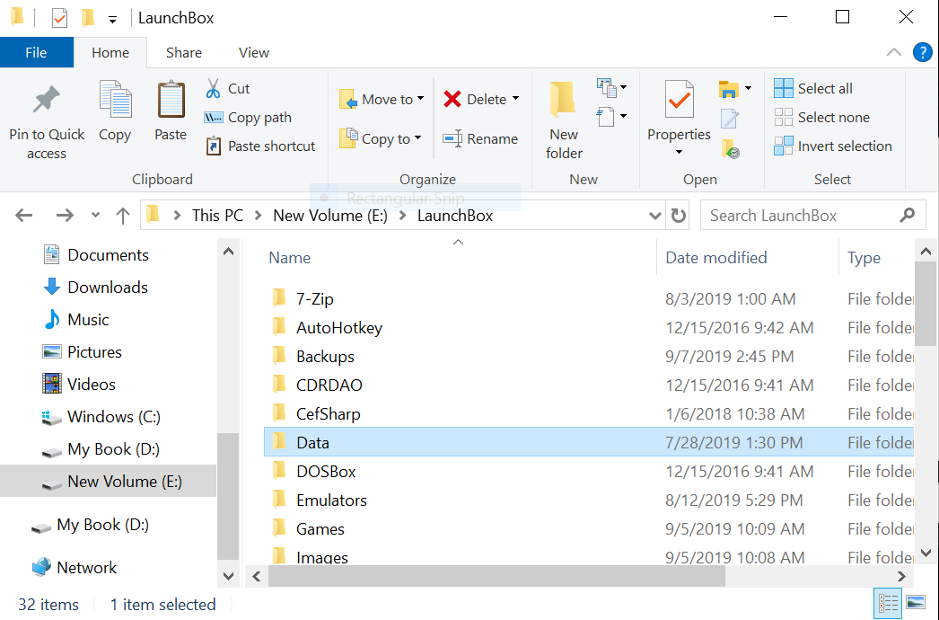Open the Copy to dropdown
The height and width of the screenshot is (620, 939).
381,138
